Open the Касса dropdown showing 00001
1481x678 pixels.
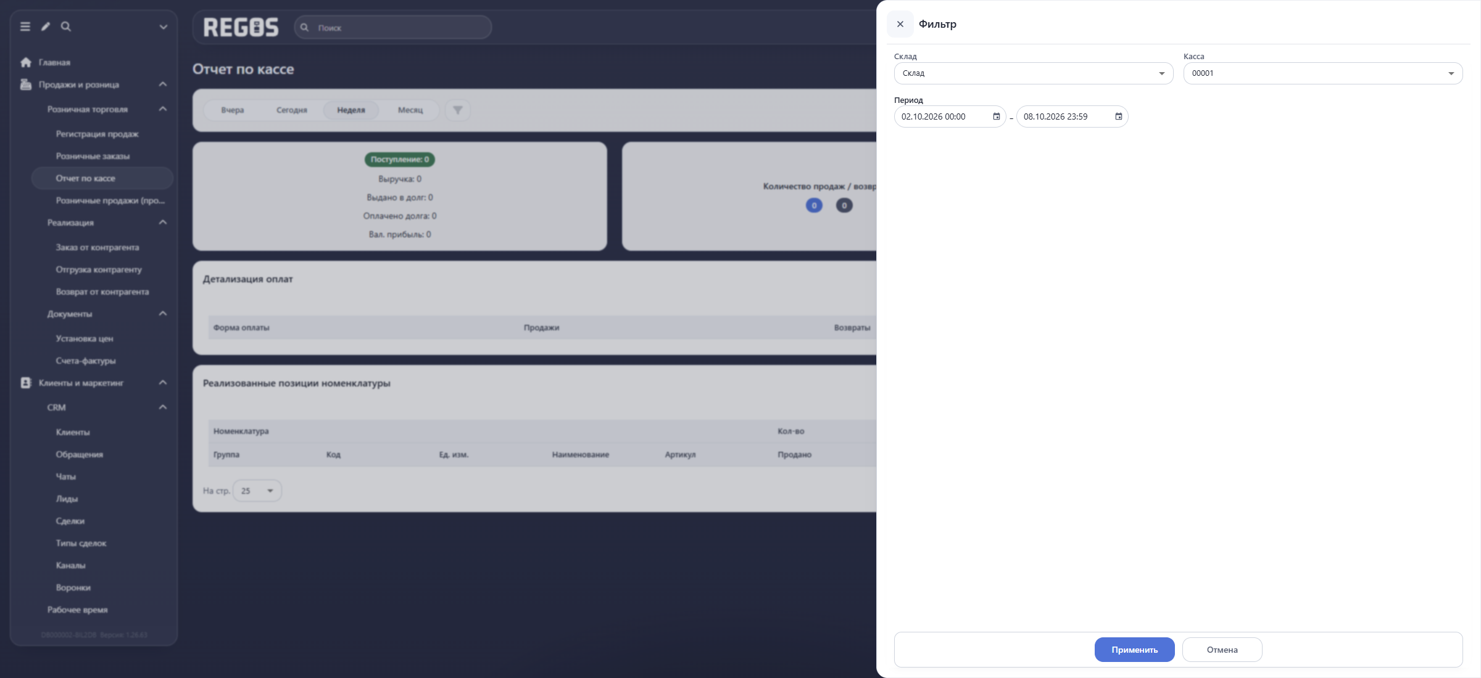pos(1323,73)
